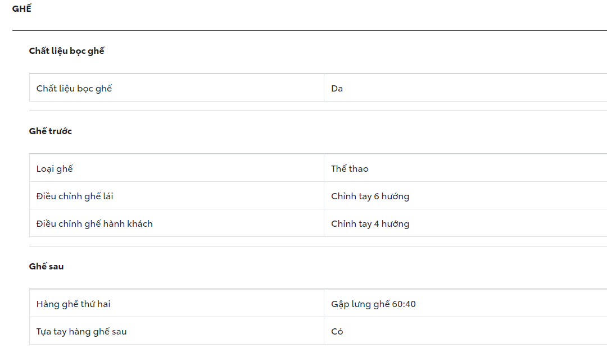
Task: Click the bold 'Chất liệu bọc ghế' subsection heading
Action: point(67,51)
